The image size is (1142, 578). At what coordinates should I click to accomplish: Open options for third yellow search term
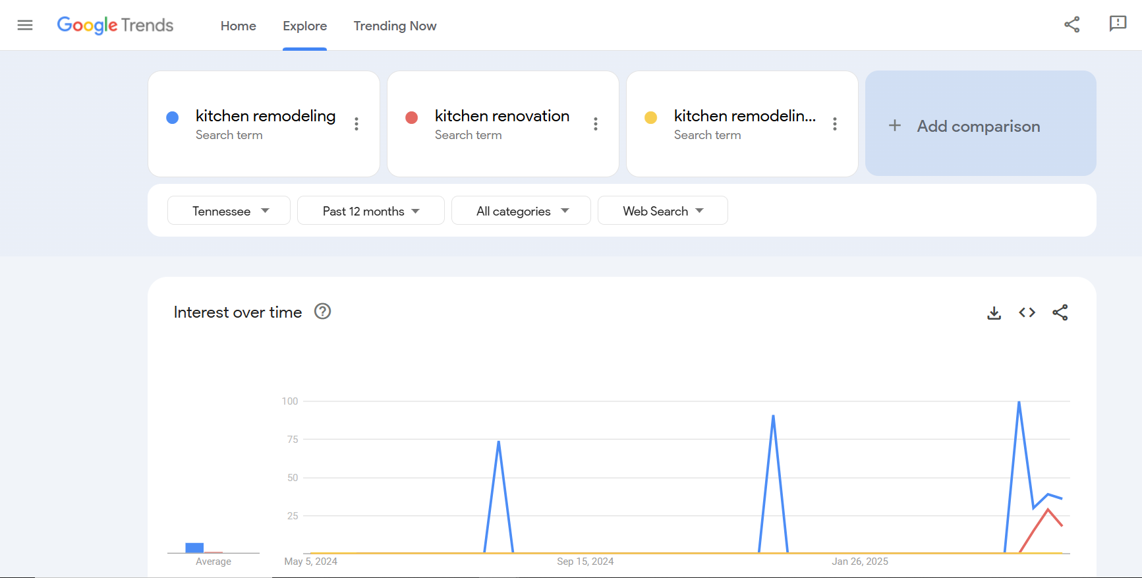click(835, 124)
